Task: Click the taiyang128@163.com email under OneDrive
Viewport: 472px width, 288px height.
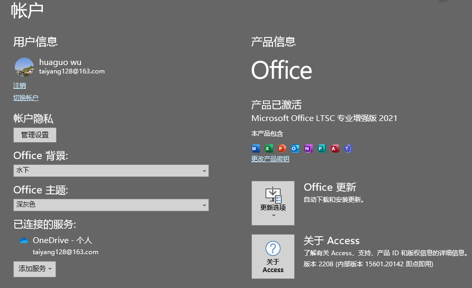Action: 66,252
